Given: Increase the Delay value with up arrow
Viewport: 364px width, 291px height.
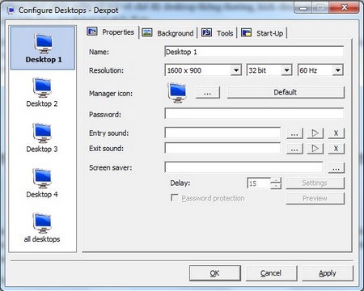Looking at the screenshot, I should [x=276, y=180].
